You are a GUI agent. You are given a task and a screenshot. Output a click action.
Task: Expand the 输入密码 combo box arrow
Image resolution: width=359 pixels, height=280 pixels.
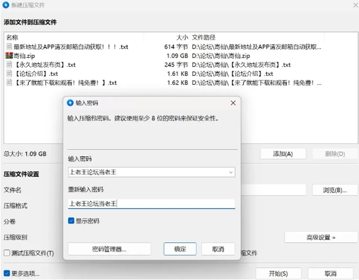pos(231,172)
